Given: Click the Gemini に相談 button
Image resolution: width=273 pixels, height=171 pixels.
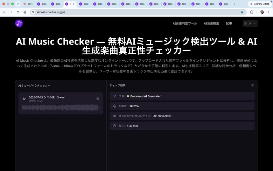Looking at the screenshot, I should click(259, 4).
